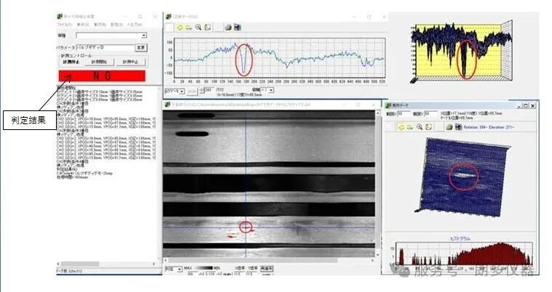The width and height of the screenshot is (552, 292).
Task: Click the 計測停止 status label
Action: 71,62
